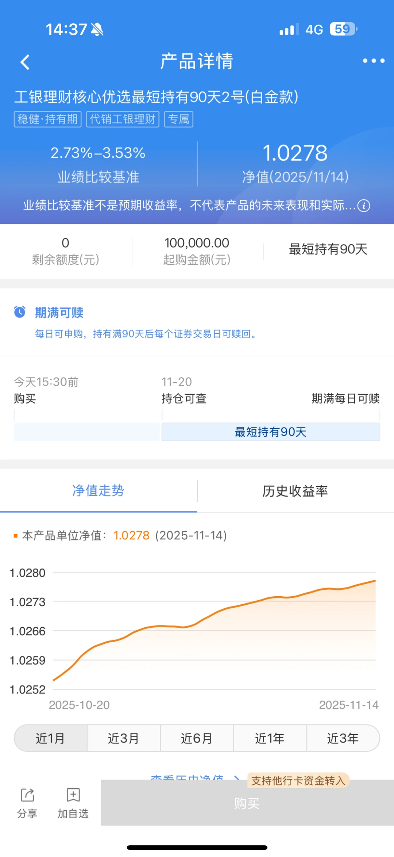Tap the product title 工银理财核心优选

[157, 97]
